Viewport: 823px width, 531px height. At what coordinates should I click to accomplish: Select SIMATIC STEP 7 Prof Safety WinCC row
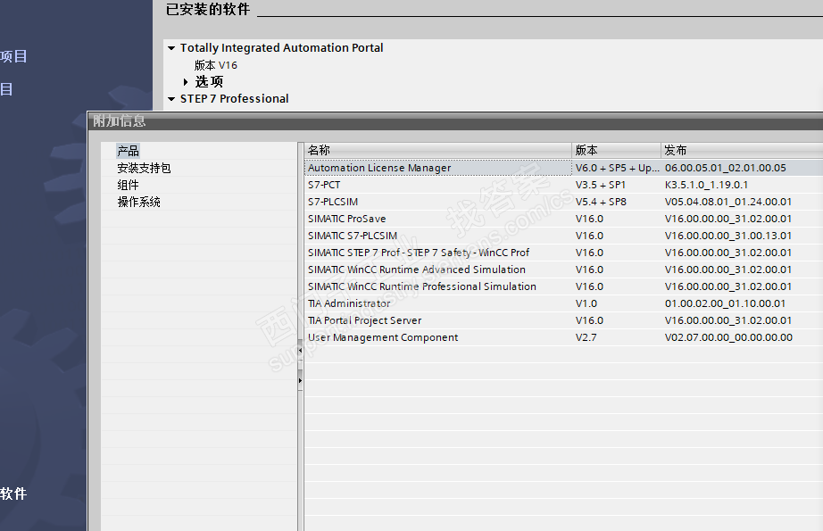tap(564, 253)
